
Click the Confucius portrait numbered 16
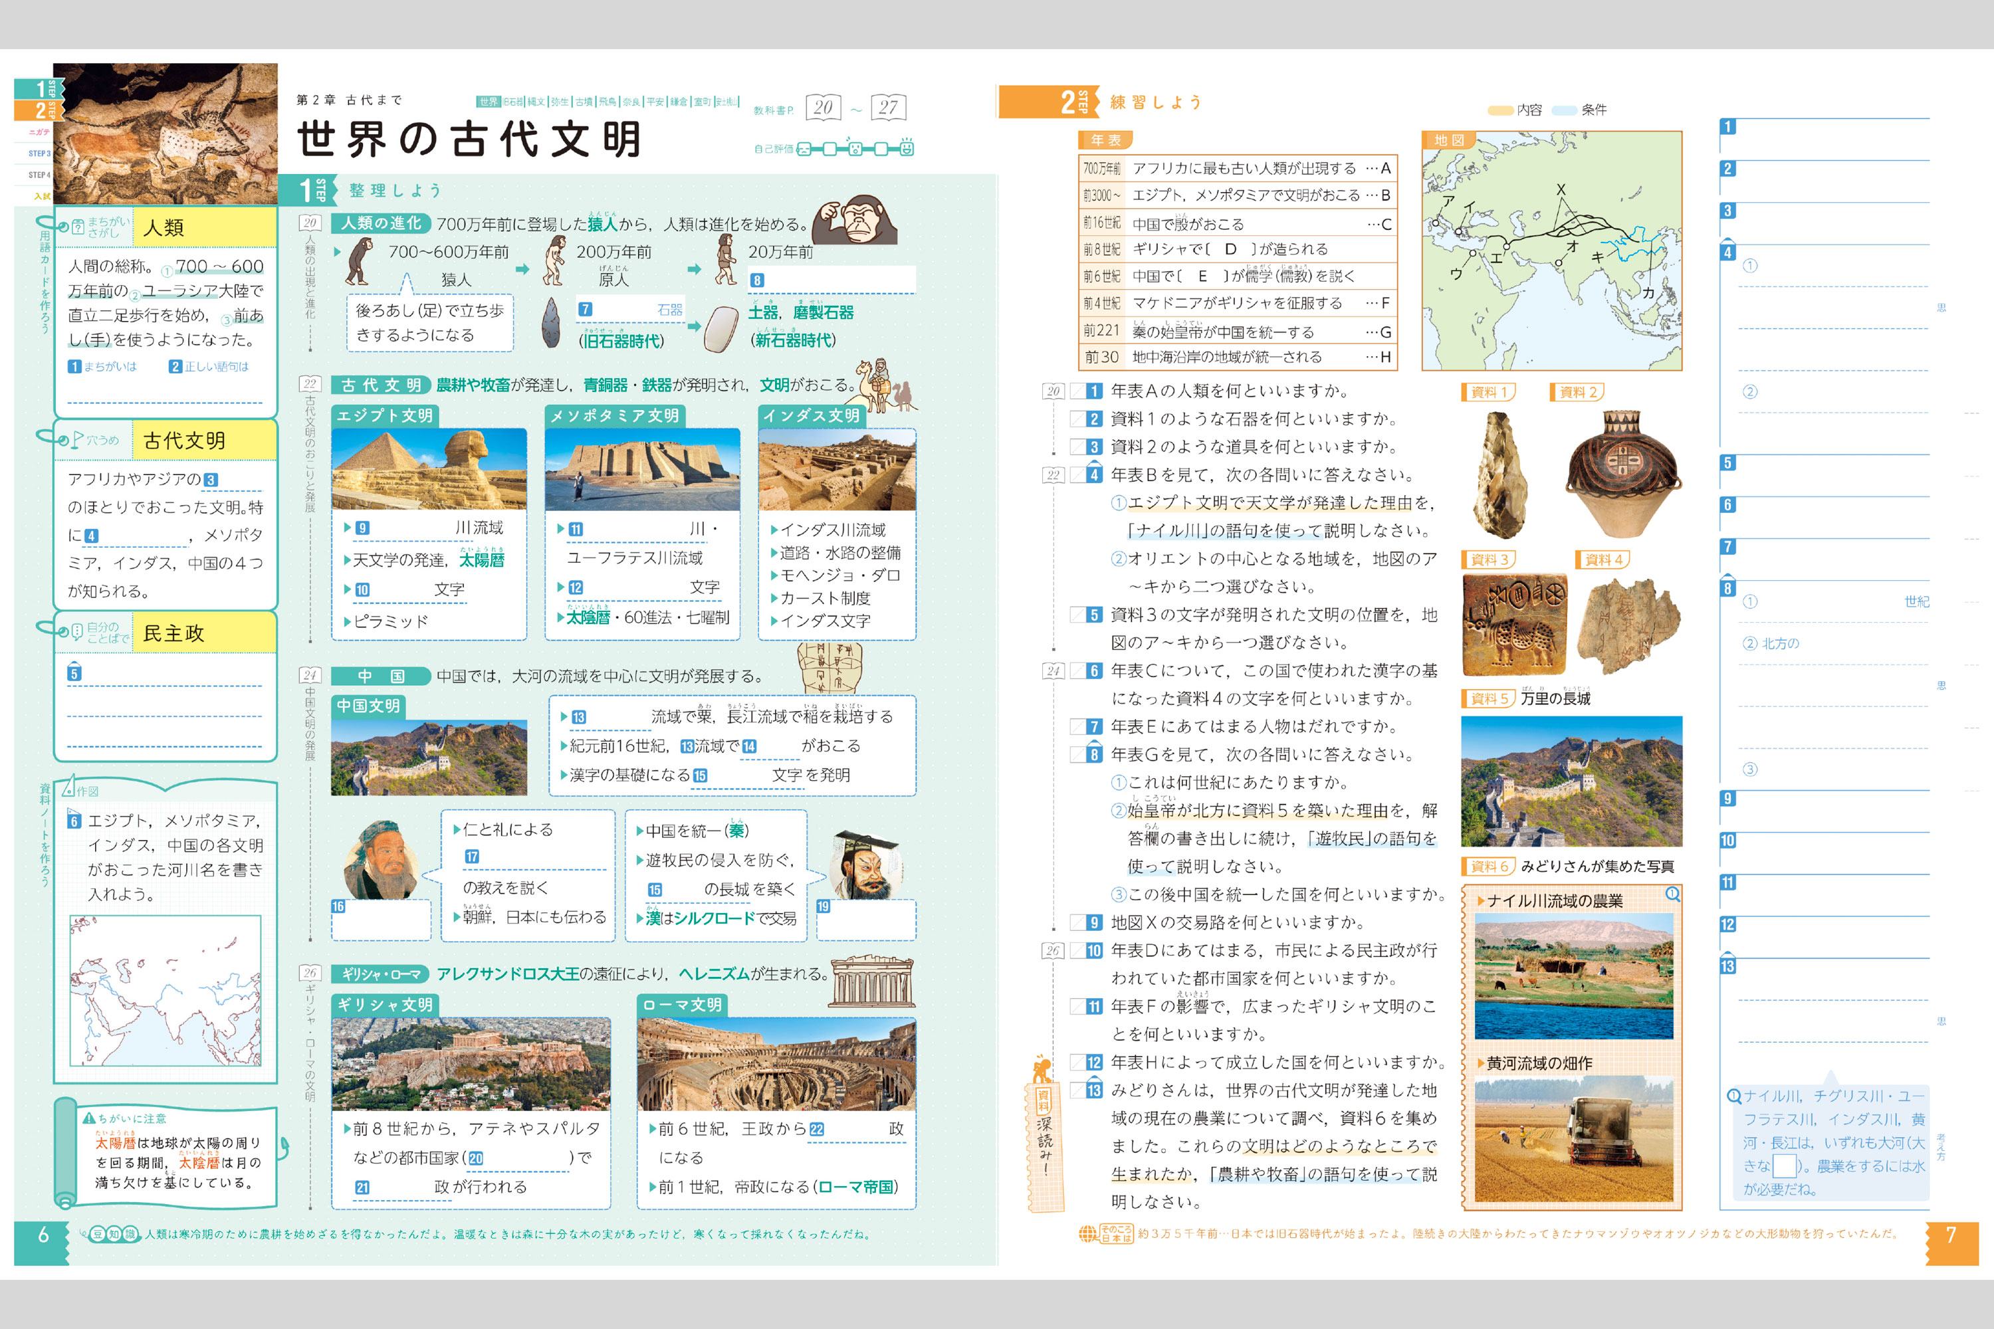click(x=382, y=861)
